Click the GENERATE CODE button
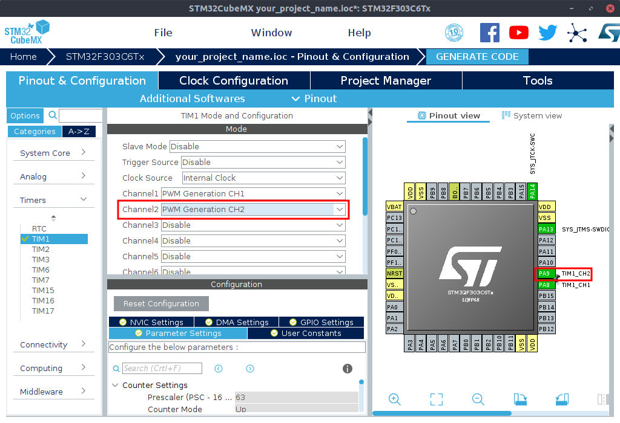 (477, 57)
